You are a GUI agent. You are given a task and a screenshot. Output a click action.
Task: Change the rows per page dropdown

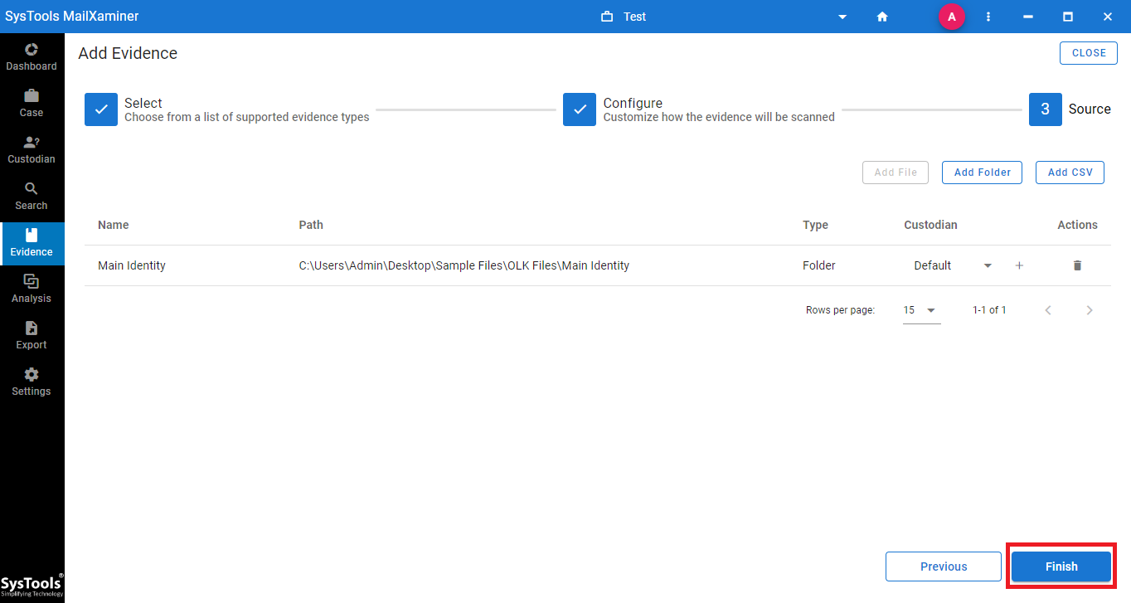click(921, 310)
